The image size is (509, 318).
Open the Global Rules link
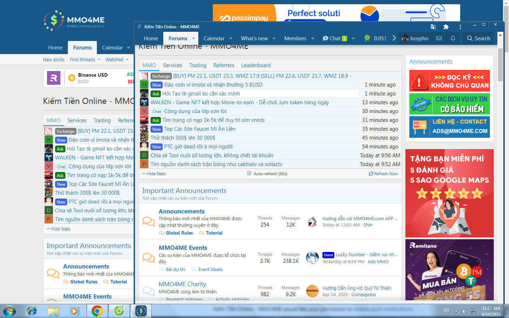point(179,233)
